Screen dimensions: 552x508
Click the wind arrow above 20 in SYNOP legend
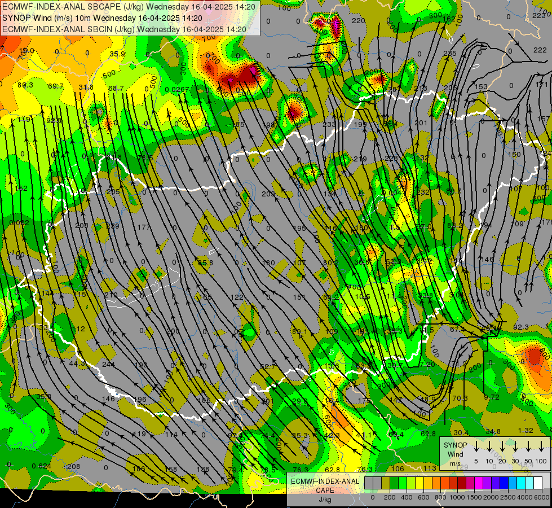pyautogui.click(x=502, y=445)
